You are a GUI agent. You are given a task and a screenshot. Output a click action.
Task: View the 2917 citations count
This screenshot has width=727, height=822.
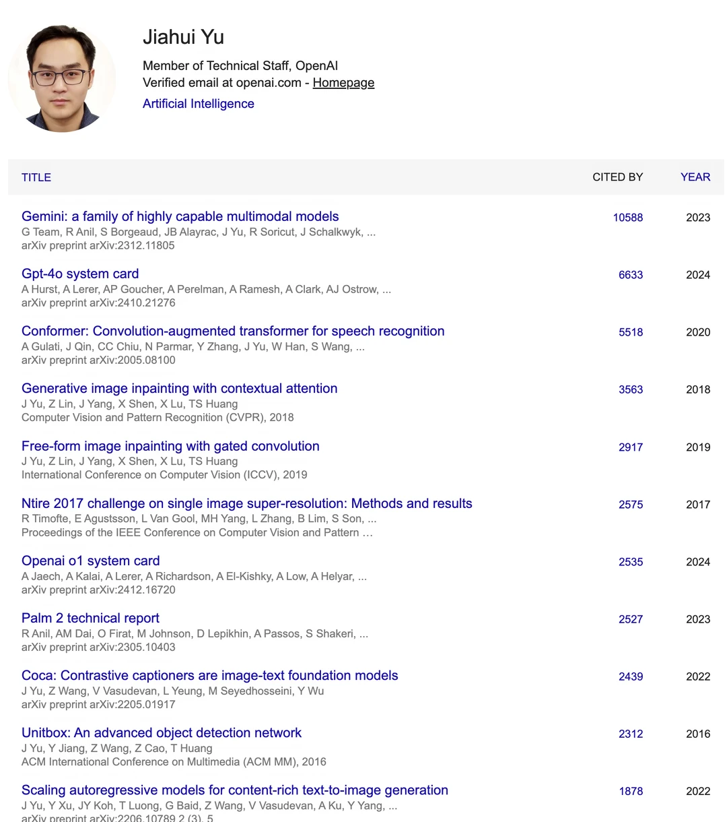[x=631, y=447]
